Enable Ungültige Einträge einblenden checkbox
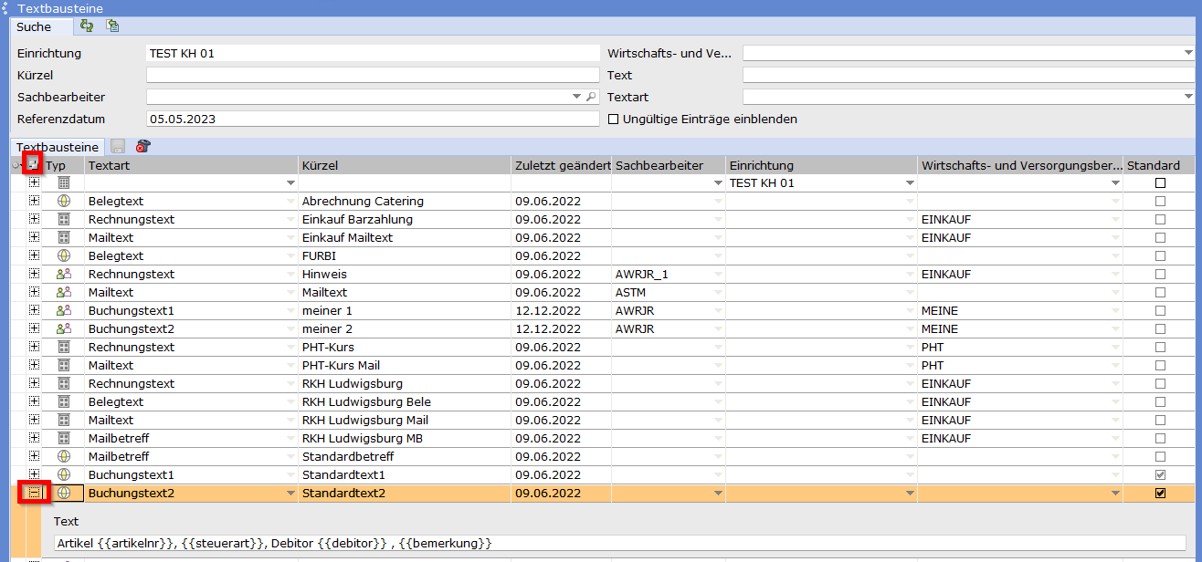Viewport: 1202px width, 562px height. click(613, 119)
